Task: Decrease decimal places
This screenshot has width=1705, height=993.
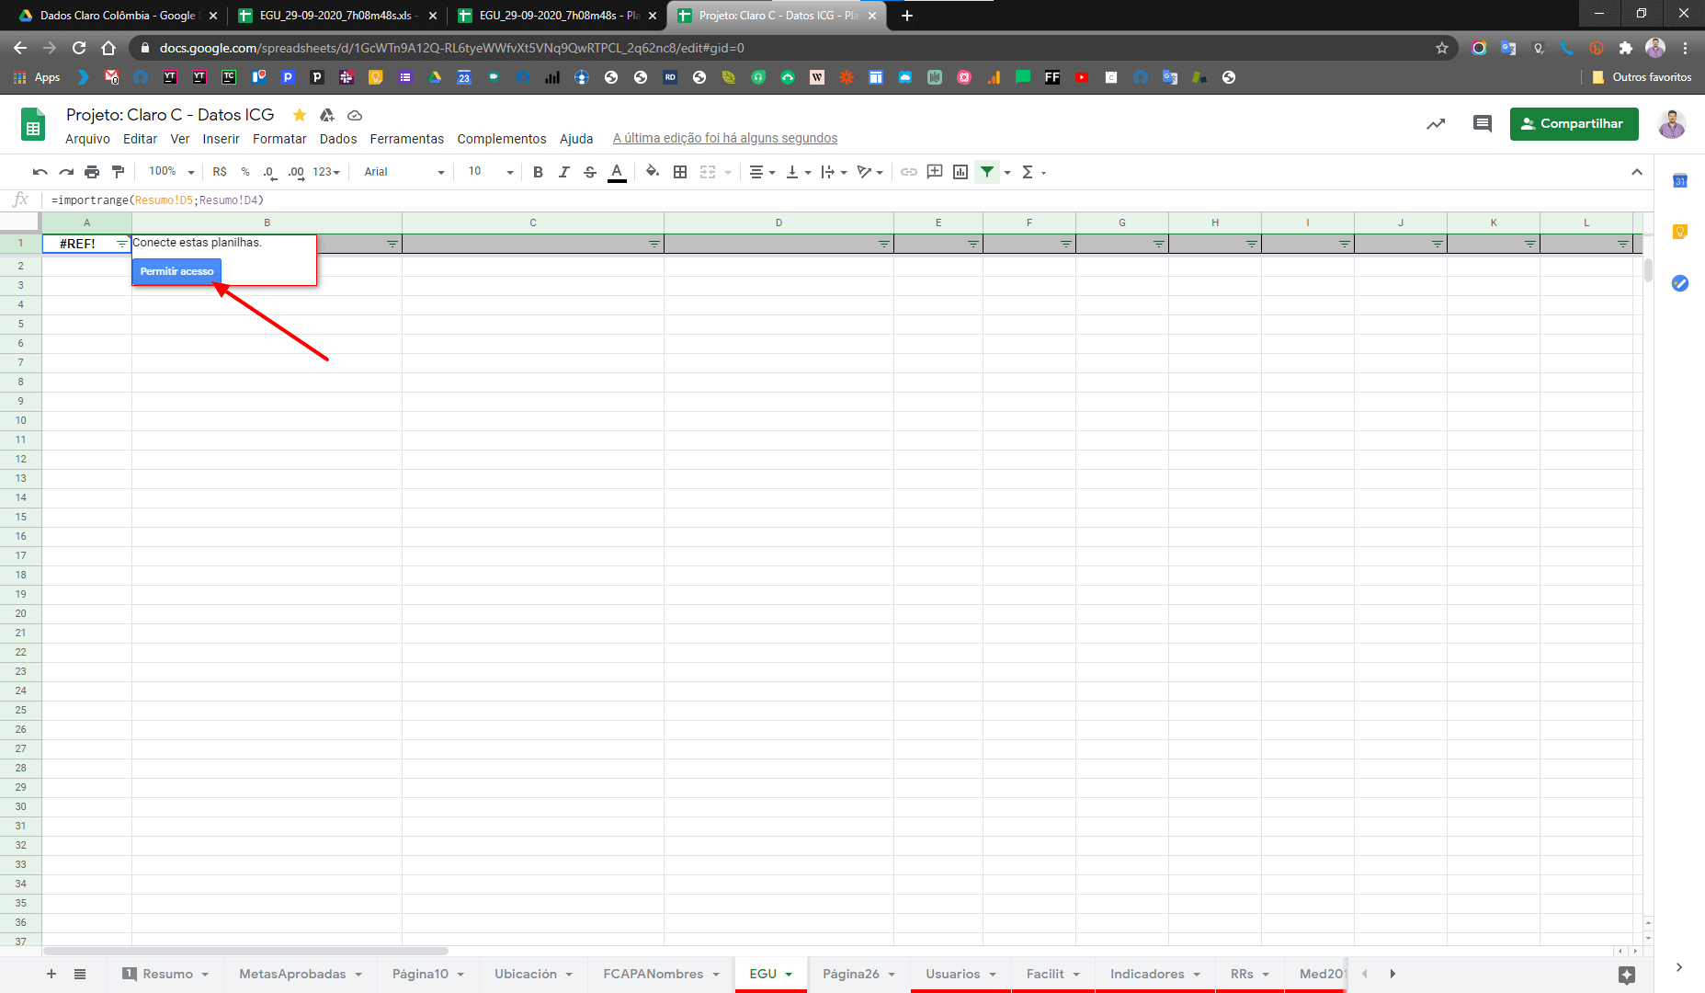Action: click(268, 172)
